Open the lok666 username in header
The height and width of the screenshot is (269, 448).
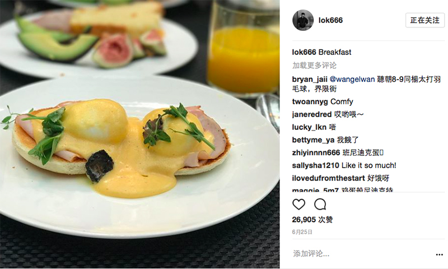(x=330, y=20)
